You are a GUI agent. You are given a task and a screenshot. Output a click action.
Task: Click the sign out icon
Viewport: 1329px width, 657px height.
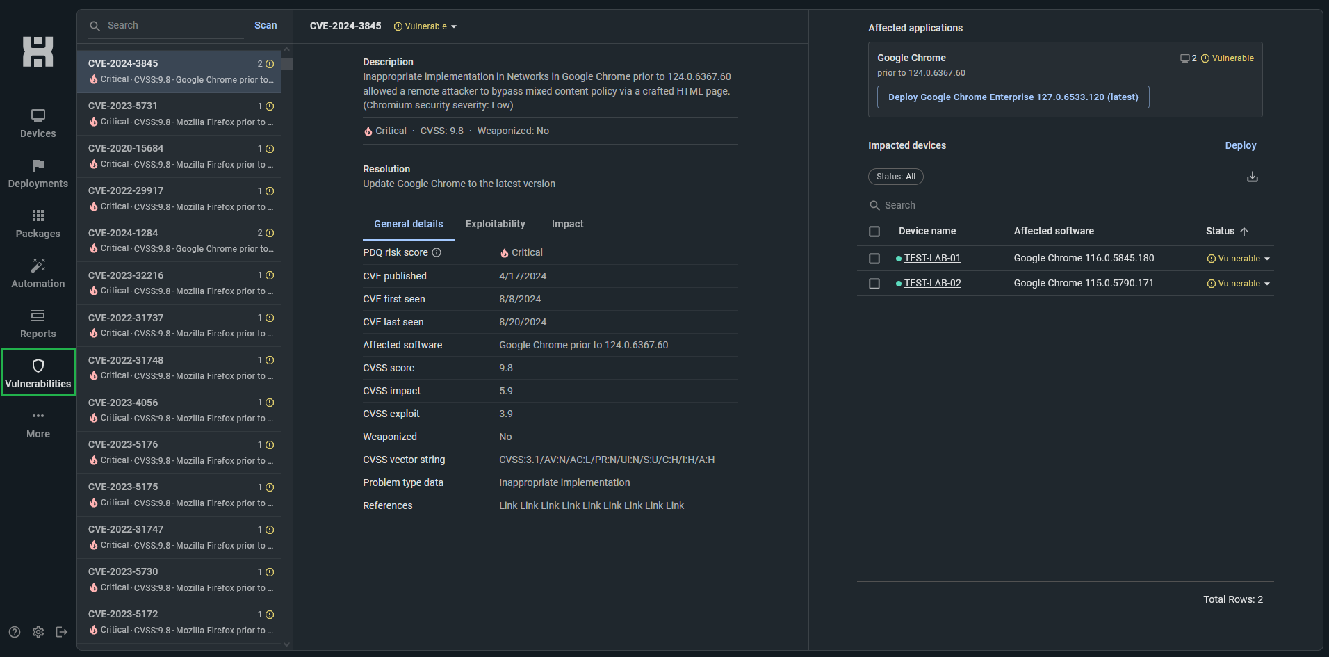62,632
